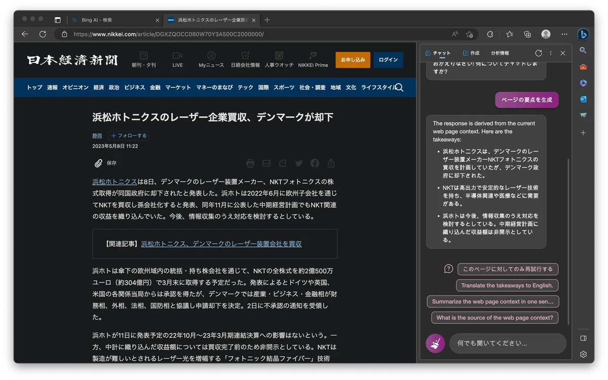Screen dimensions: 608x380
Task: Toggle the sidebar visibility panel icon
Action: [x=583, y=338]
